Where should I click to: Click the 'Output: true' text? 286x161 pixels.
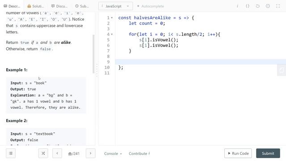pos(23,89)
